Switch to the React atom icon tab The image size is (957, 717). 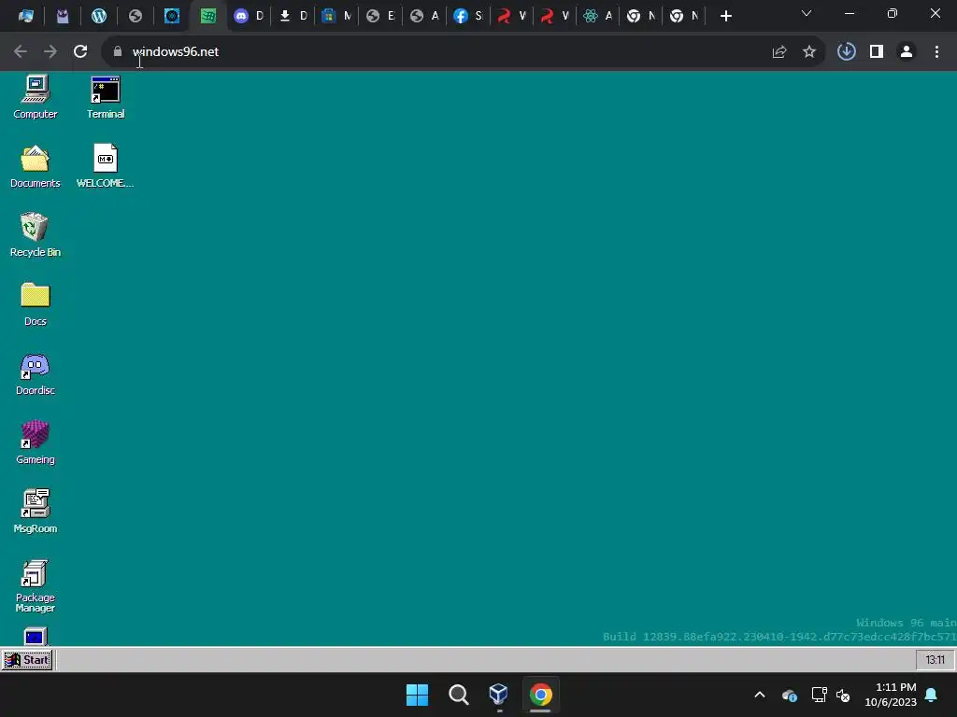[598, 17]
